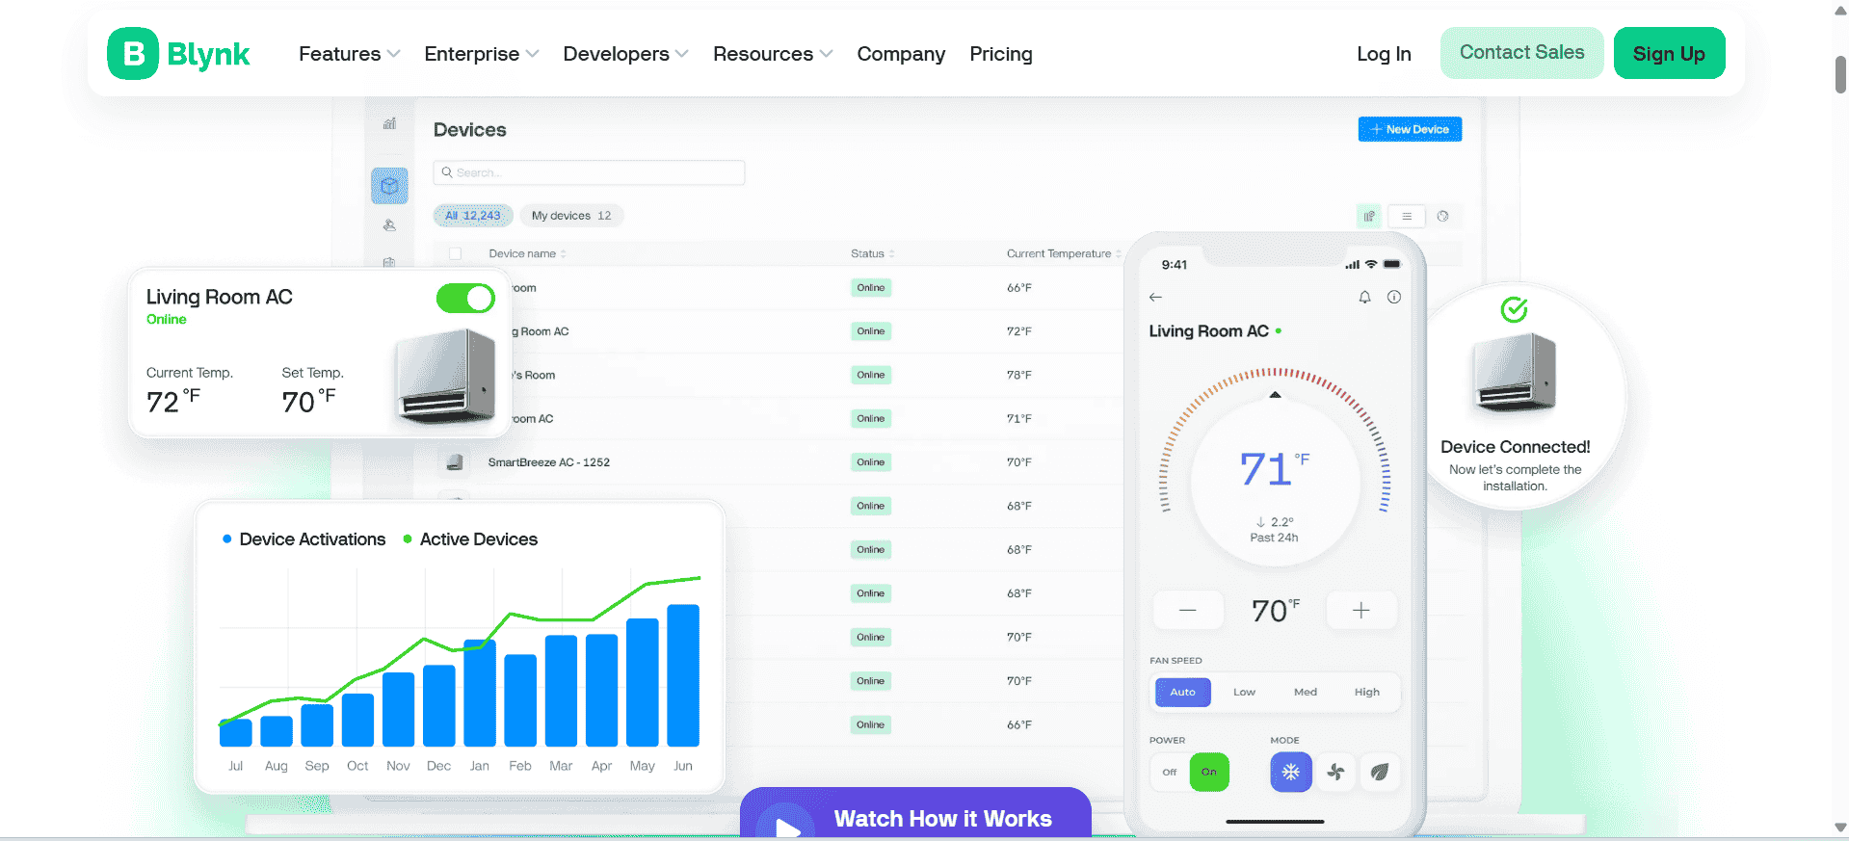Image resolution: width=1849 pixels, height=841 pixels.
Task: Select the All 12,243 filter tab
Action: point(473,216)
